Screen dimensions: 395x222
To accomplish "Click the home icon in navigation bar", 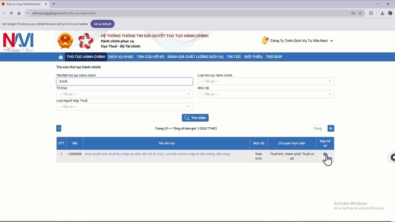I will tap(61, 57).
